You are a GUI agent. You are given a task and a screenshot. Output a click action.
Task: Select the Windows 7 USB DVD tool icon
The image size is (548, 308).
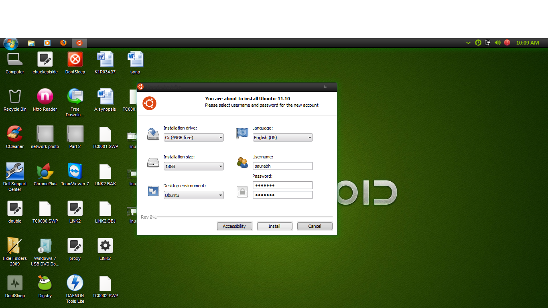click(x=45, y=252)
